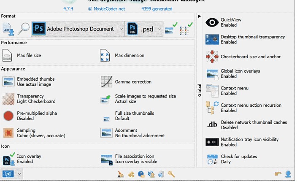The image size is (300, 184).
Task: Toggle the Global icon overlays icon
Action: click(212, 74)
